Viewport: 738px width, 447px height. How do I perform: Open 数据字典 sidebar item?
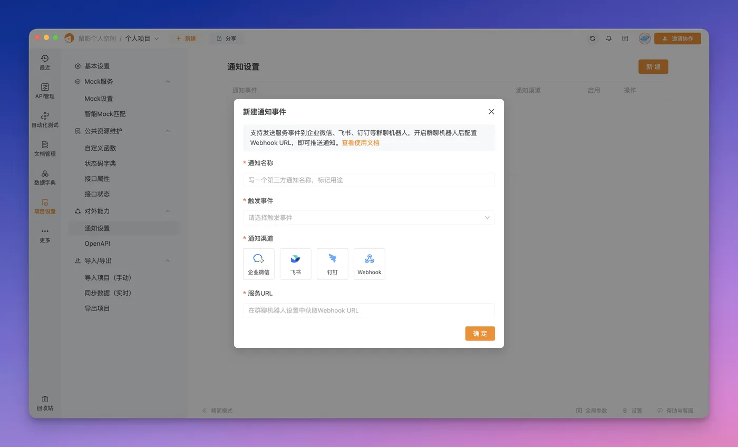point(45,178)
